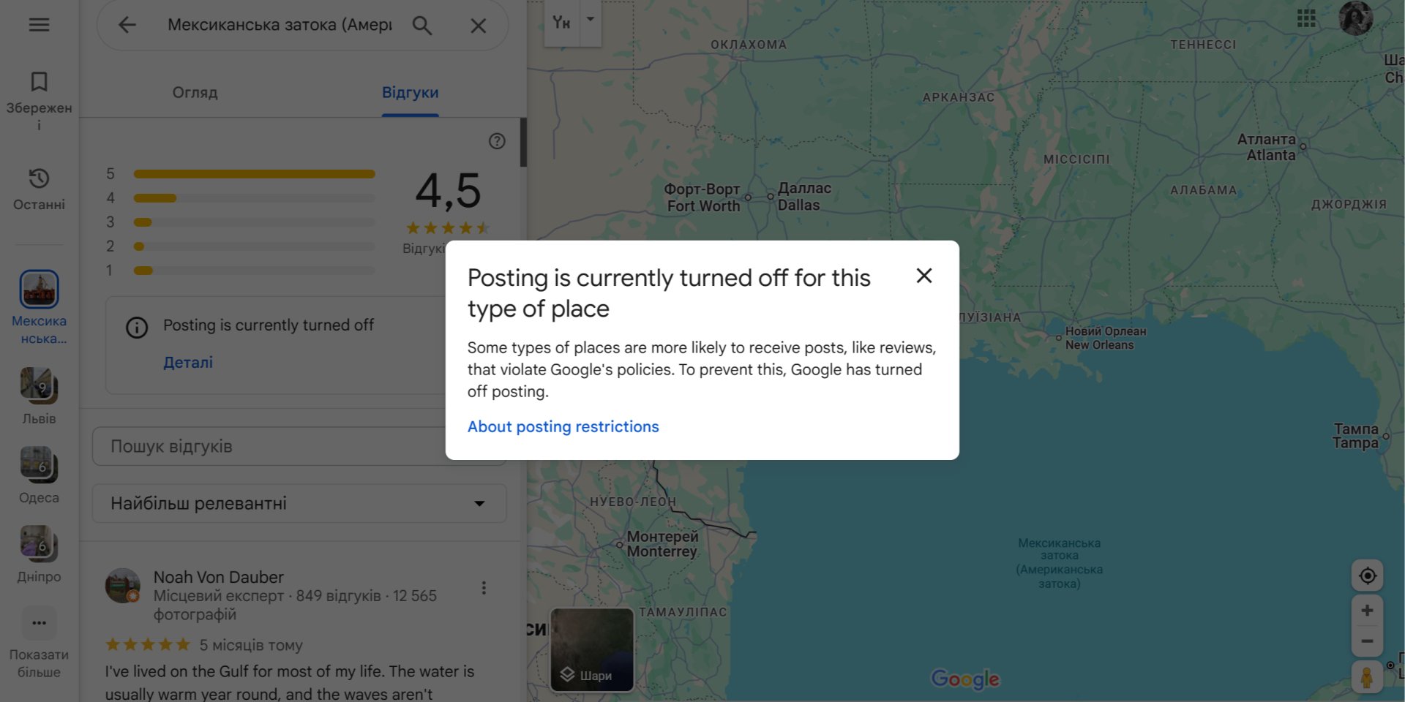Screen dimensions: 1405x702
Task: Open the Saved (Збережені) bookmark icon
Action: tap(39, 81)
